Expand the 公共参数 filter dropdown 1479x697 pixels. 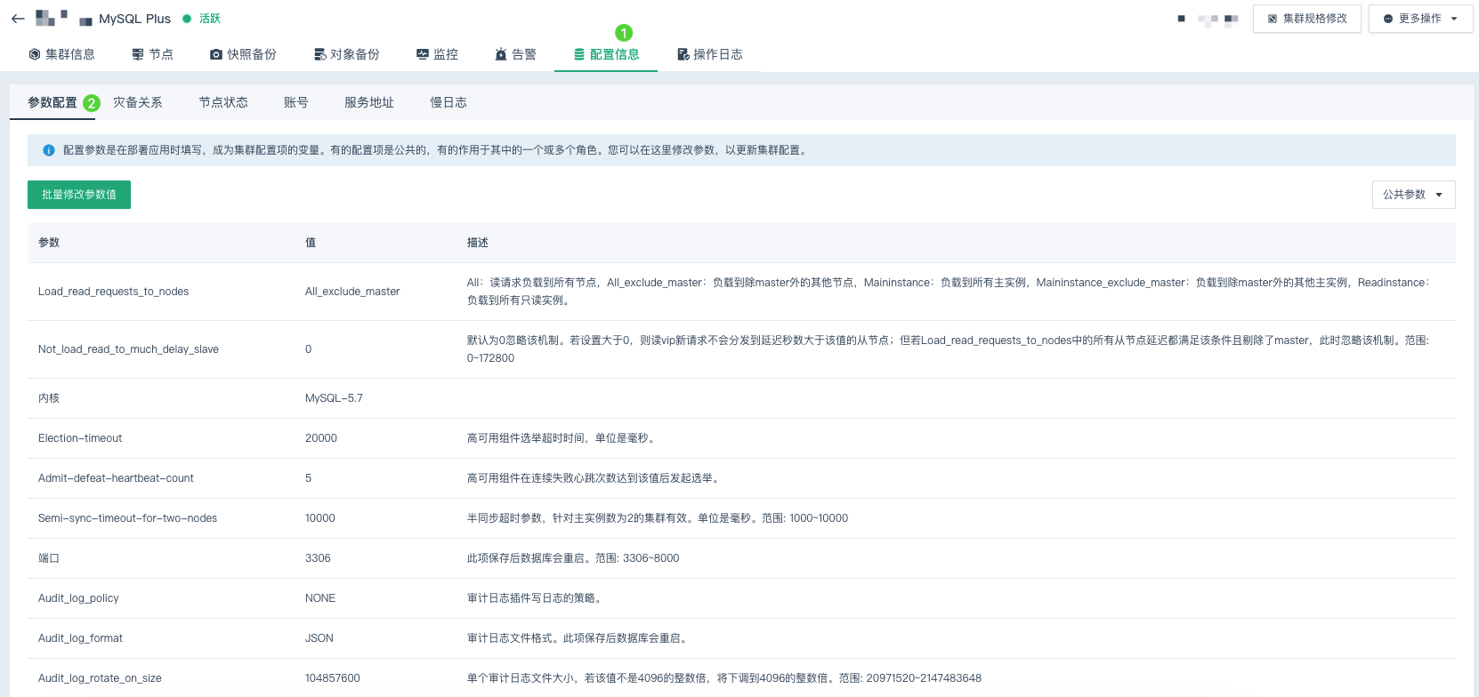pyautogui.click(x=1413, y=195)
